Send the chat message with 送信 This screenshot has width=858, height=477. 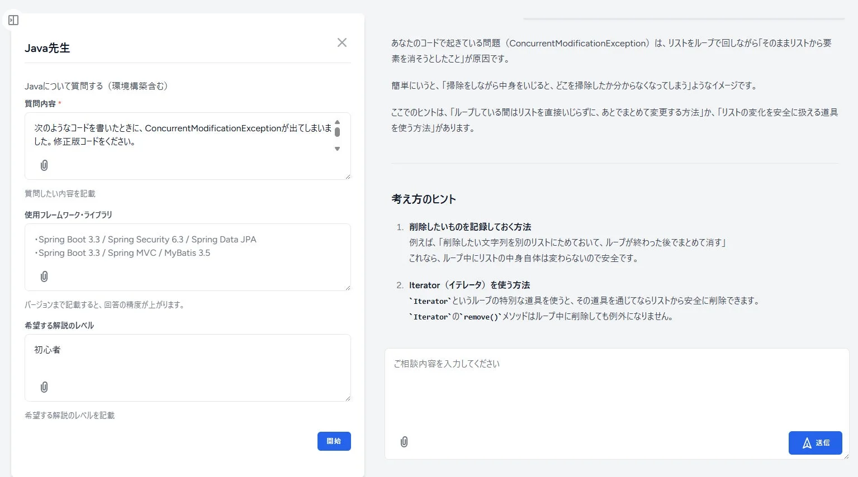(x=816, y=442)
